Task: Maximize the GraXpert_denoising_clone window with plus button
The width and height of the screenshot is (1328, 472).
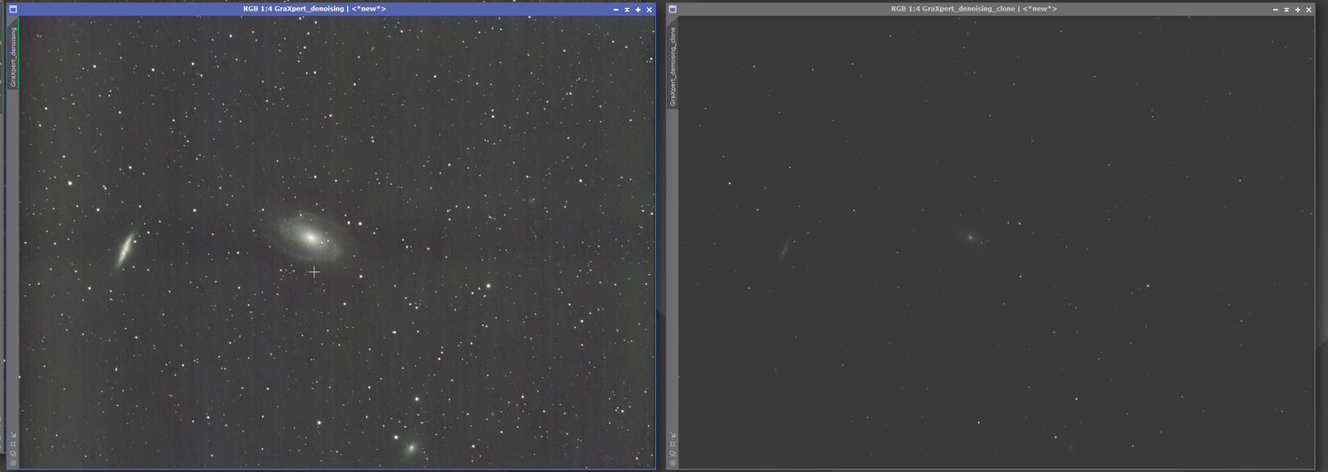Action: [x=1298, y=9]
